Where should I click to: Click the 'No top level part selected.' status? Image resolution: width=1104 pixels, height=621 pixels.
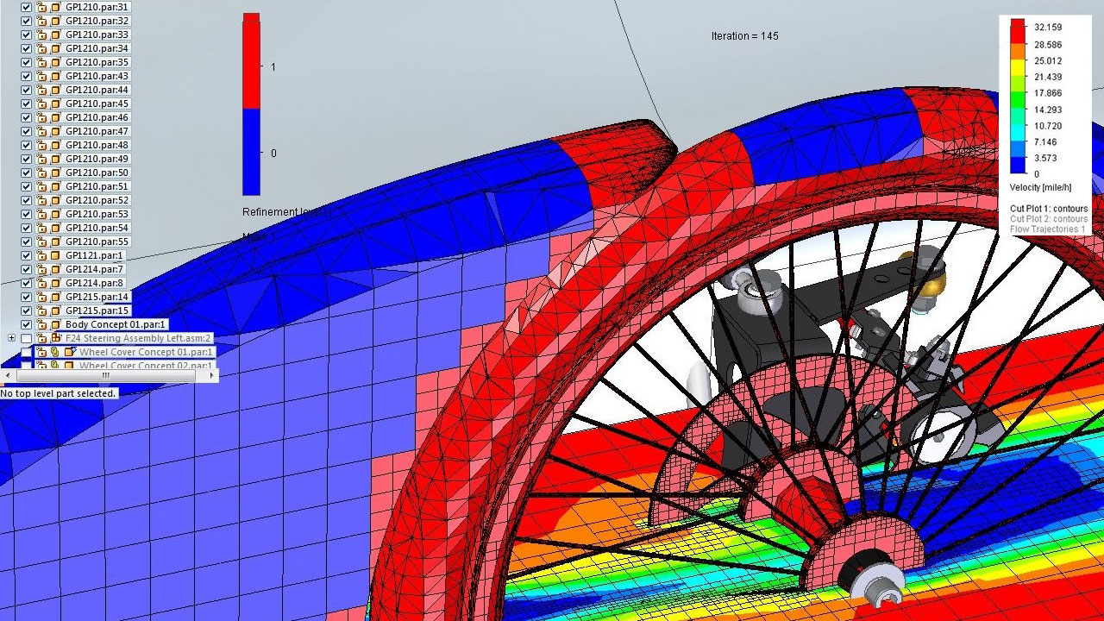point(59,393)
